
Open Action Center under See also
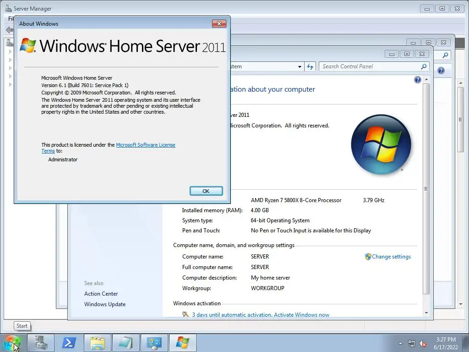pyautogui.click(x=101, y=294)
